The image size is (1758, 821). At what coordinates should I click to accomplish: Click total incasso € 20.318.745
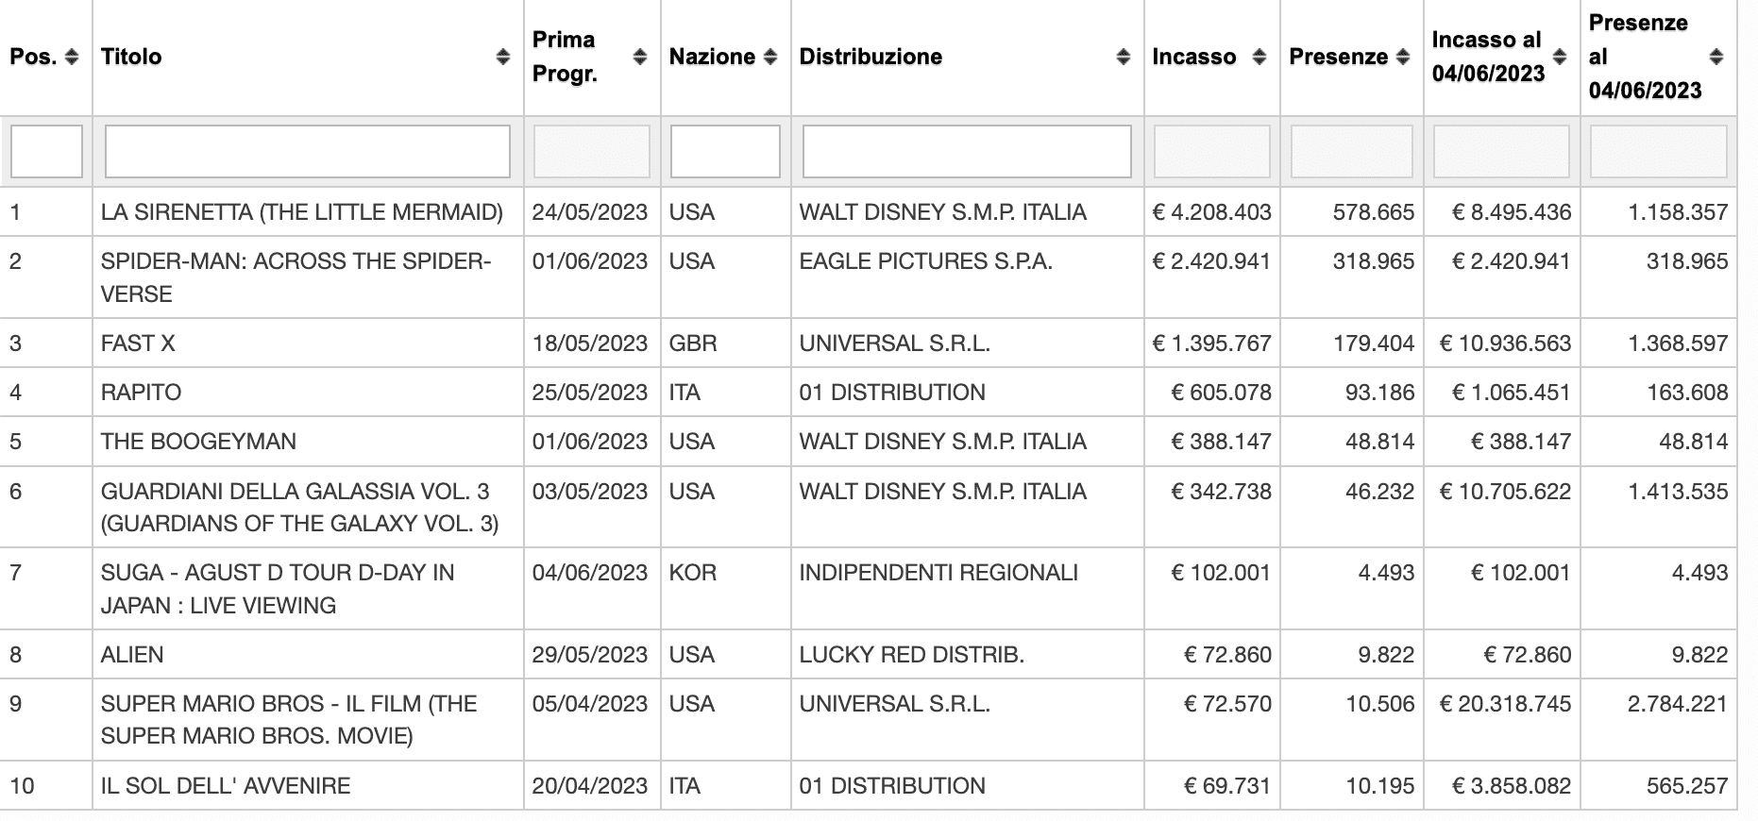[x=1505, y=704]
